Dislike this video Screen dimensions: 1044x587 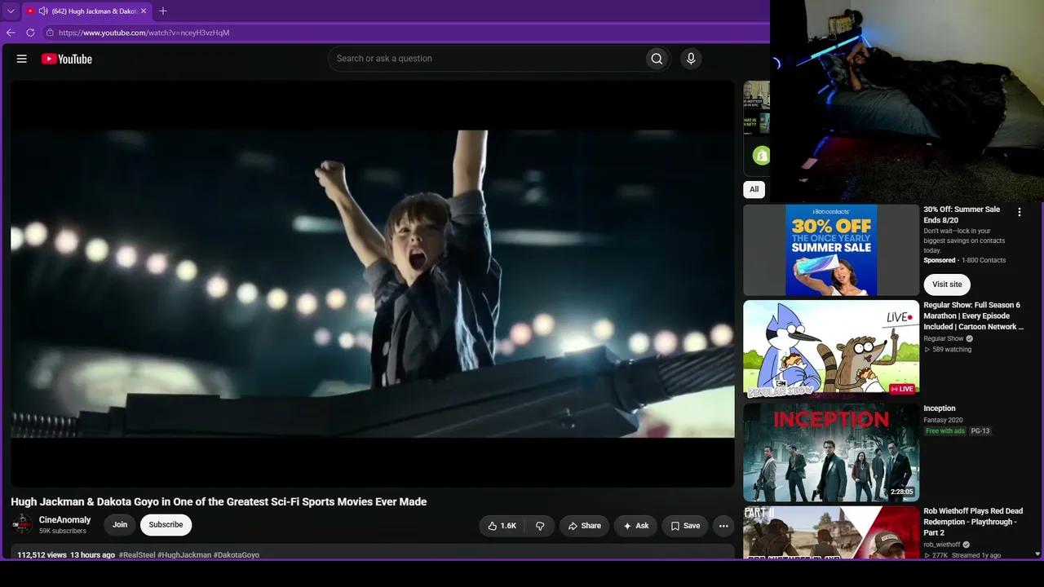[x=540, y=526]
